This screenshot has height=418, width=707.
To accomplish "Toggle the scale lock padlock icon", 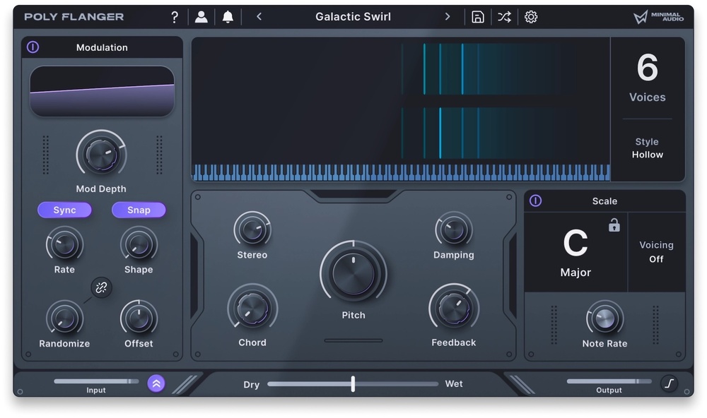I will pos(614,225).
